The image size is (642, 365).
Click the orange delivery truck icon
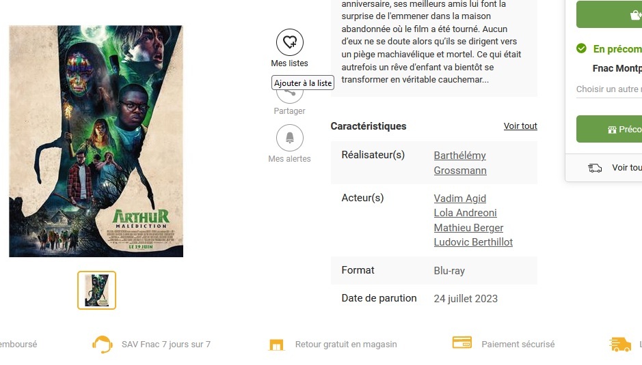[x=620, y=344]
